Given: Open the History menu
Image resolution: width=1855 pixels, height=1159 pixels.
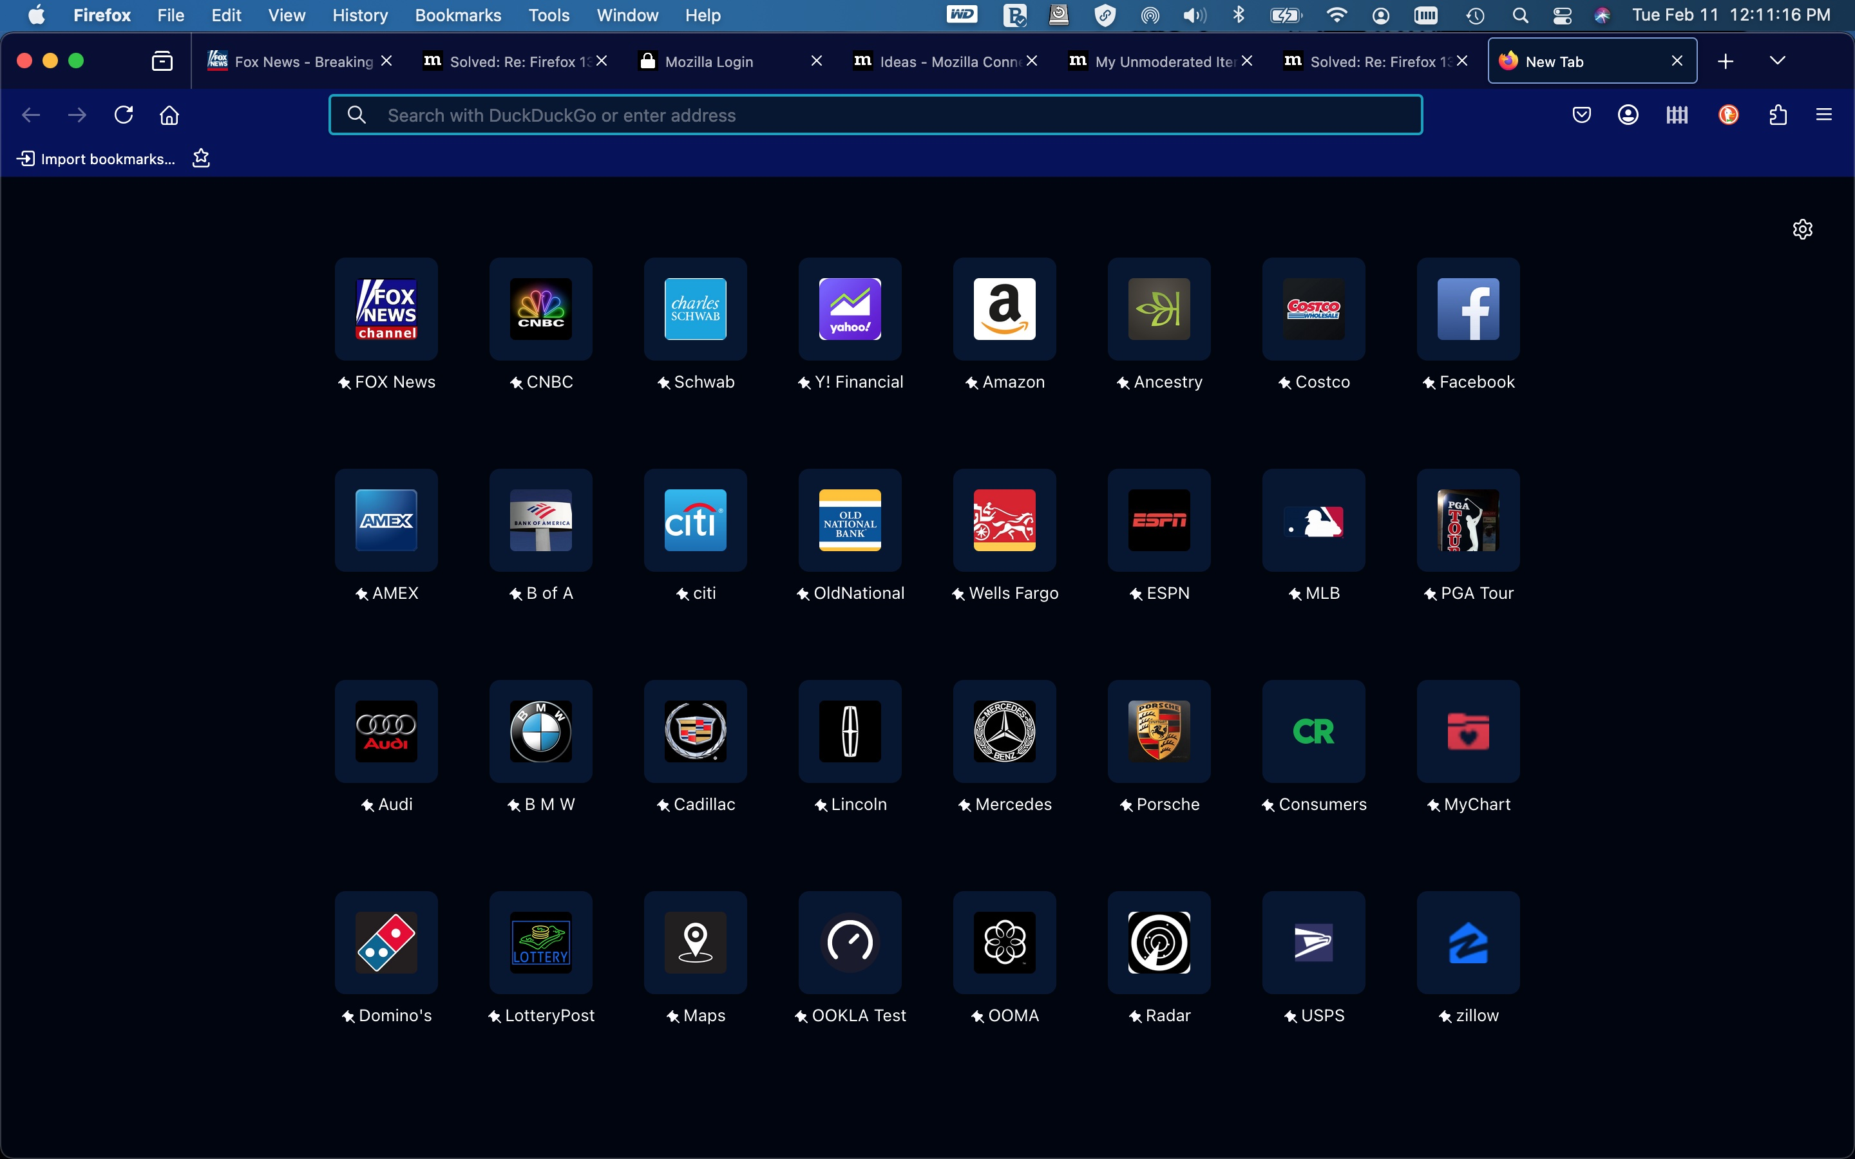Looking at the screenshot, I should (359, 15).
